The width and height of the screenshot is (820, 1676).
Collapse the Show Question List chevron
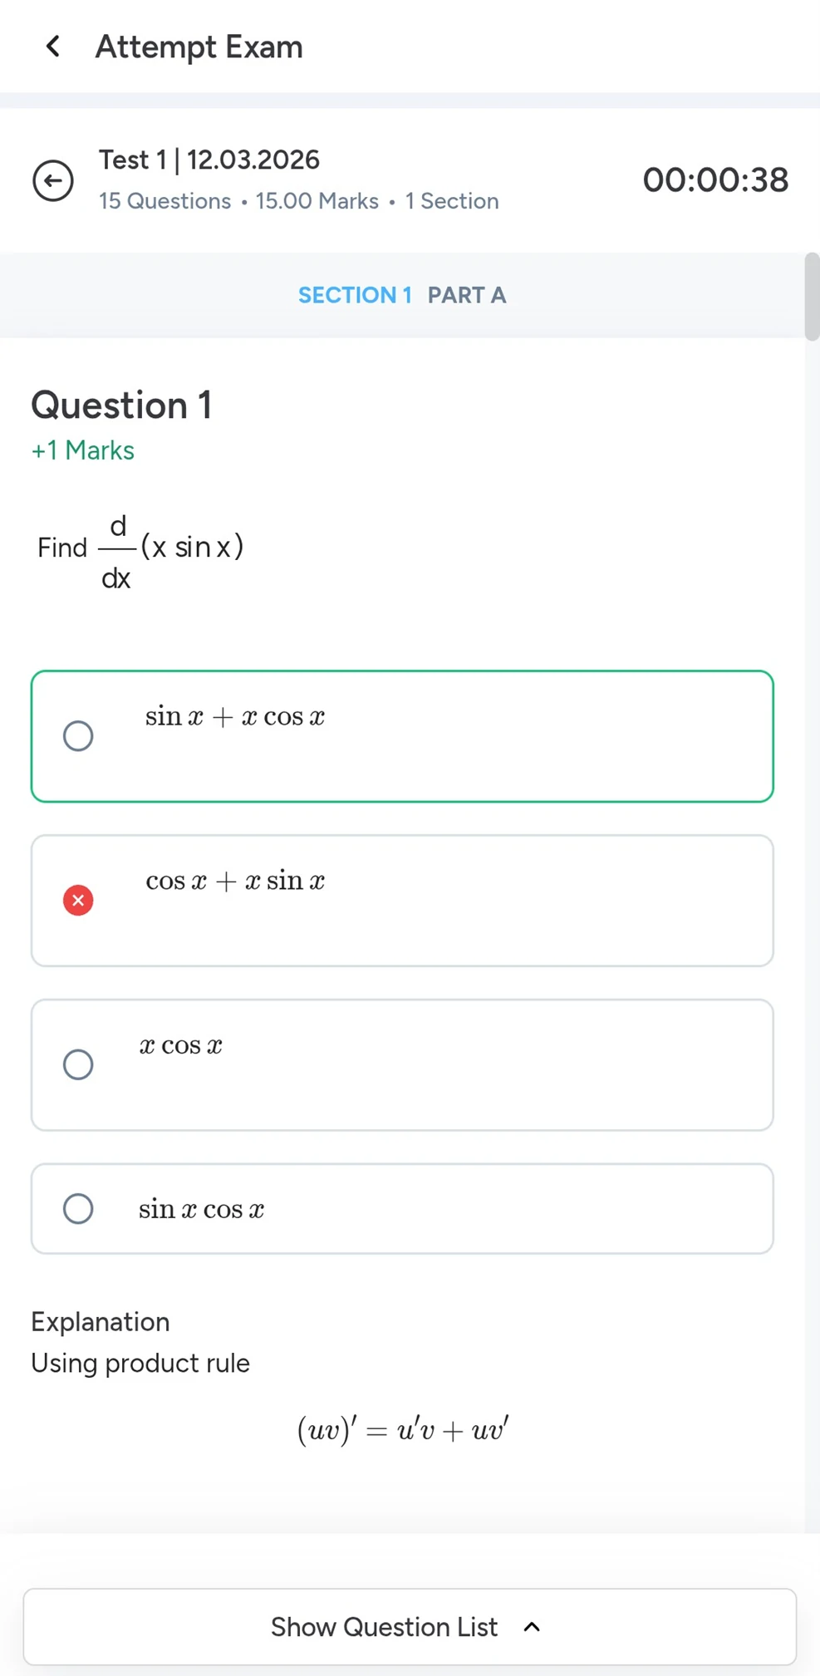533,1627
